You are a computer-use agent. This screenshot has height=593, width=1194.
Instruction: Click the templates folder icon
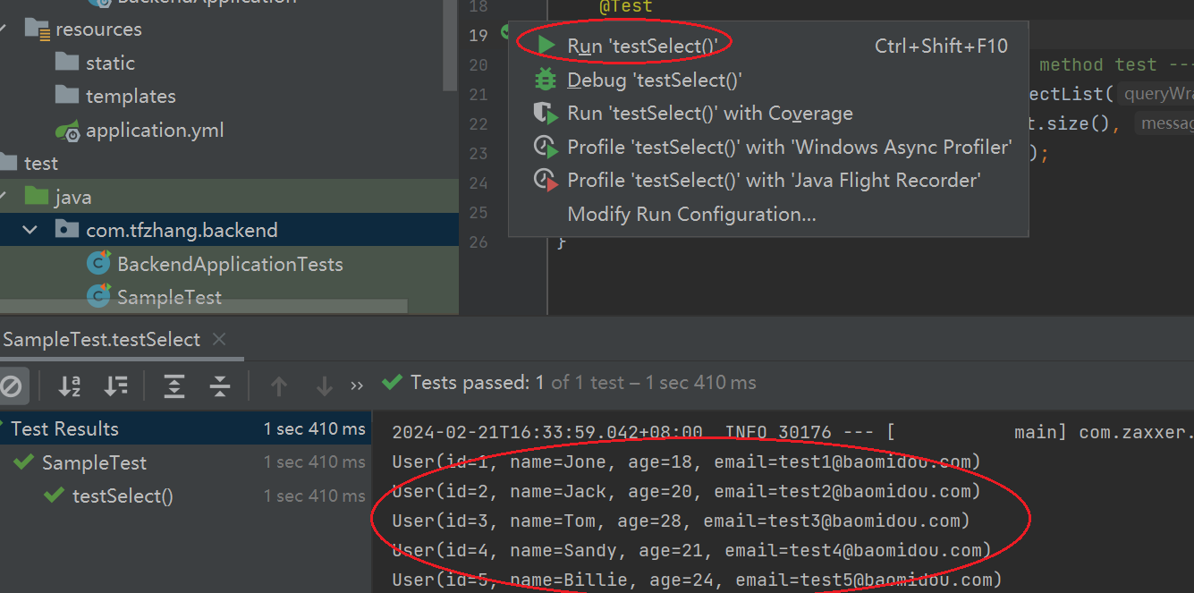(x=67, y=96)
